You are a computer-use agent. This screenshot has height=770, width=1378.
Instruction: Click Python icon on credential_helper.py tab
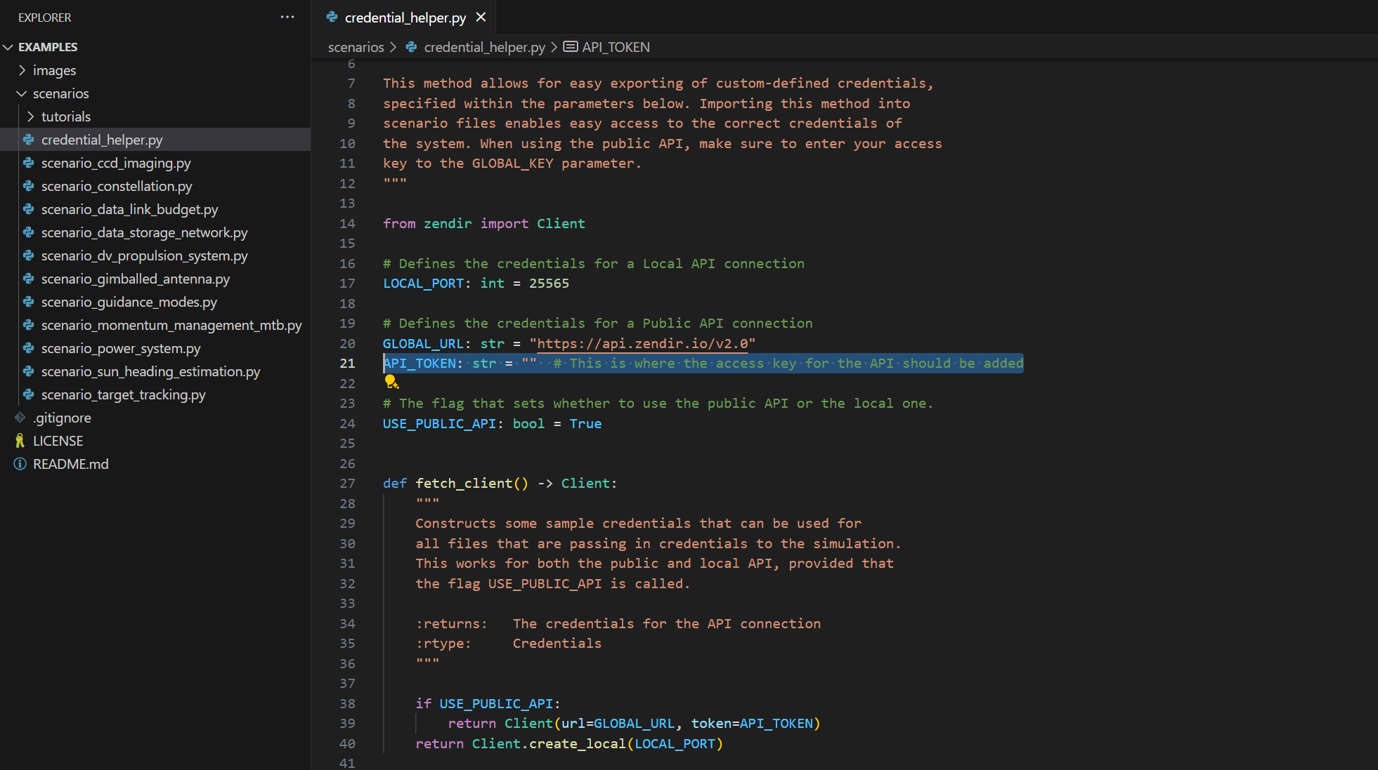(332, 17)
